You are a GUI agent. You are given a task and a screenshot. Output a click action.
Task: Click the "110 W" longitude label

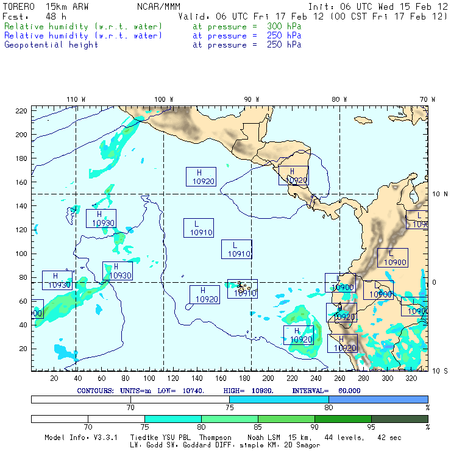tap(76, 99)
